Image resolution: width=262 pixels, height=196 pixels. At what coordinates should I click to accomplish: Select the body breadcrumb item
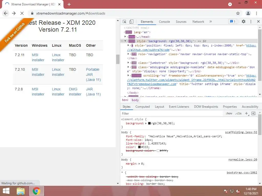tap(135, 100)
